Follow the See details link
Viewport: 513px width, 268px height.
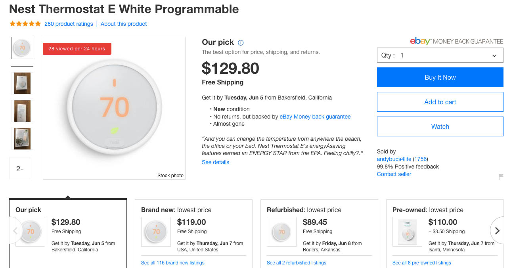[x=215, y=162]
